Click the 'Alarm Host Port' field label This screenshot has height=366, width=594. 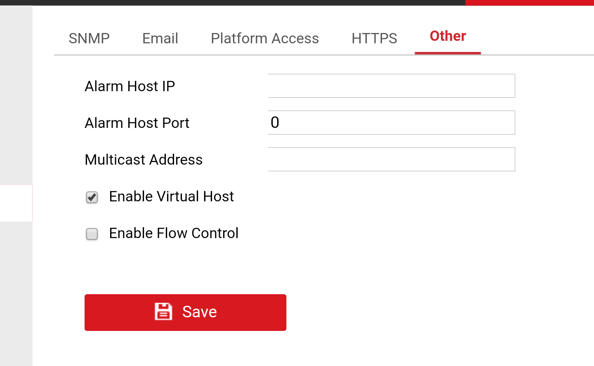pos(137,123)
